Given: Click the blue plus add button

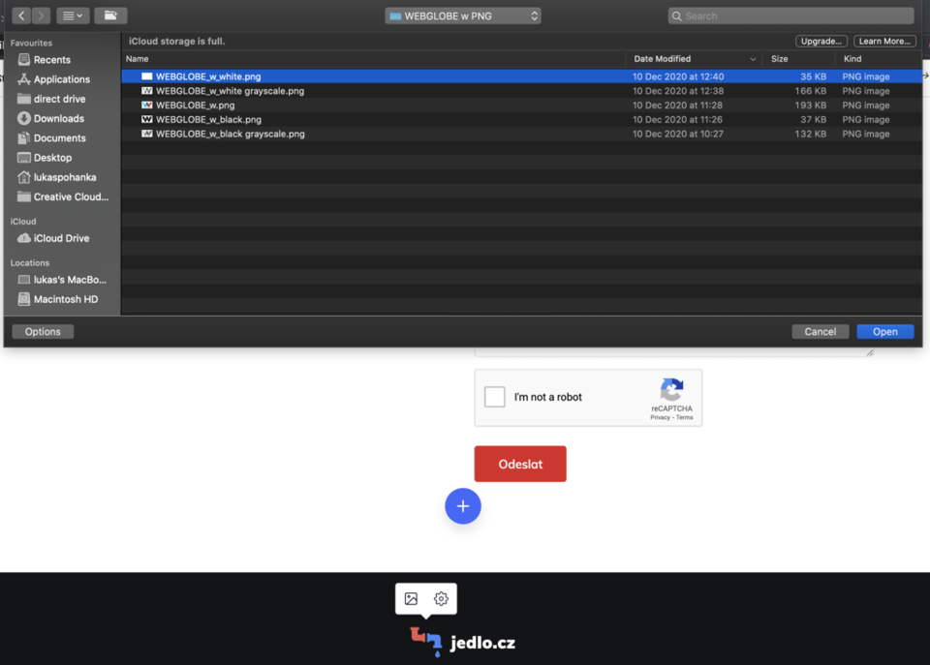Looking at the screenshot, I should point(463,506).
